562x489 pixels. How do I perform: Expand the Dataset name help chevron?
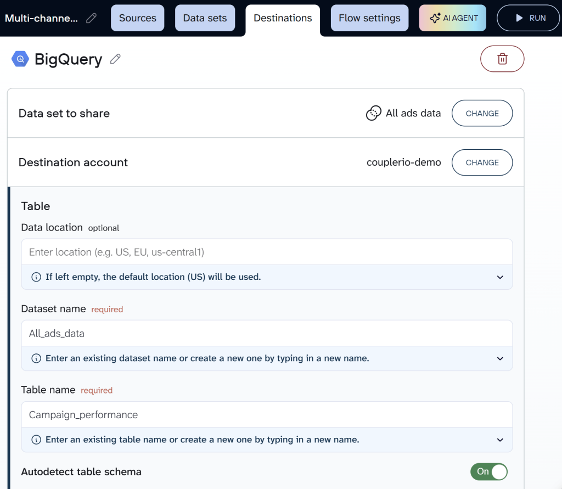(x=500, y=358)
